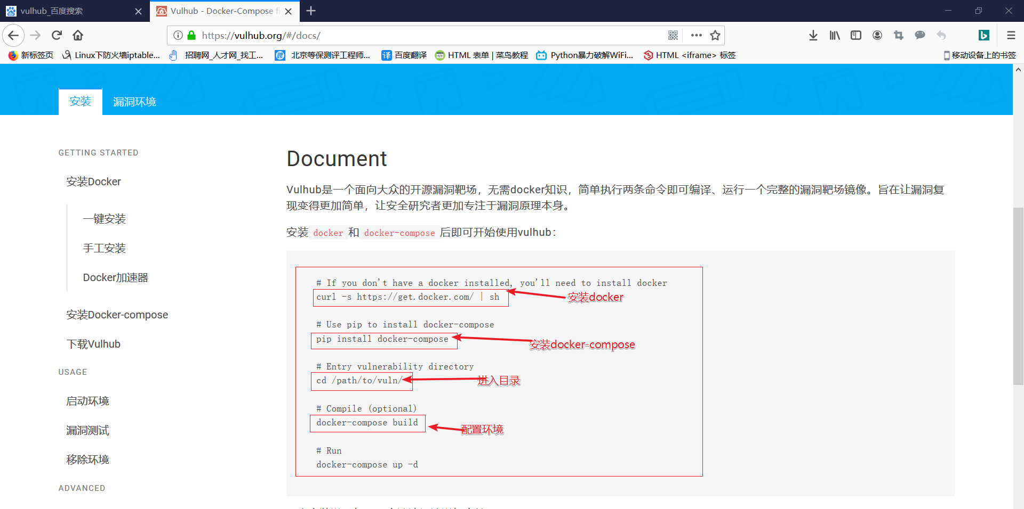
Task: Open the Firefox account icon
Action: 877,36
